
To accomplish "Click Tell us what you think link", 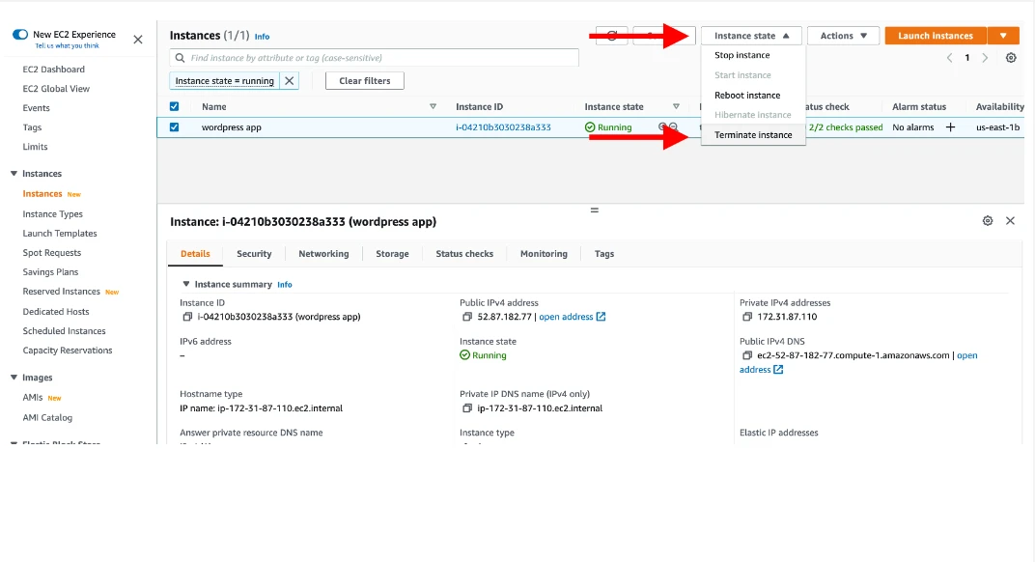I will [x=68, y=45].
